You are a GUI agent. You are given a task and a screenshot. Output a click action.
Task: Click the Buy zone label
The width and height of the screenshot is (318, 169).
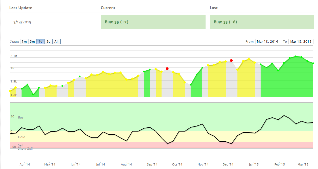click(x=21, y=117)
